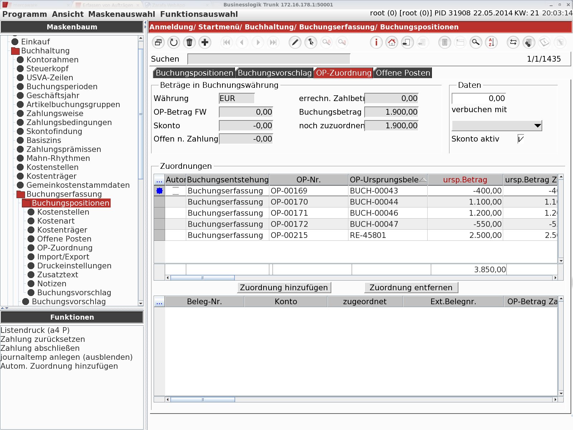Viewport: 573px width, 430px height.
Task: Click the window-copy icon in the toolbar
Action: point(158,43)
